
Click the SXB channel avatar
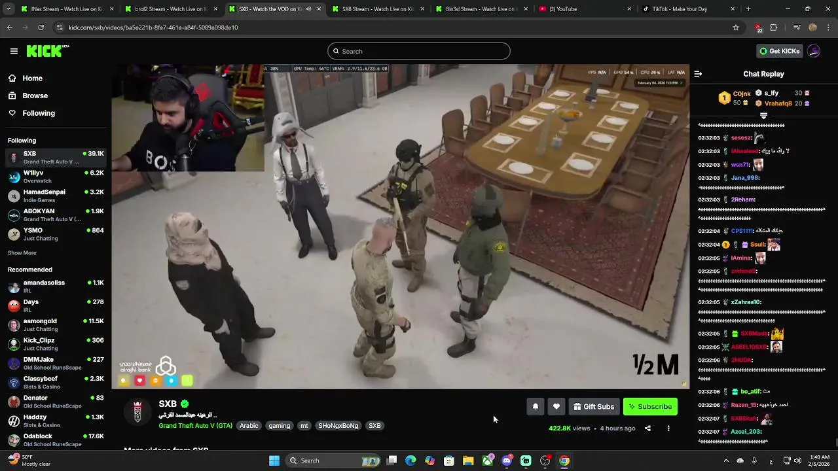click(137, 413)
